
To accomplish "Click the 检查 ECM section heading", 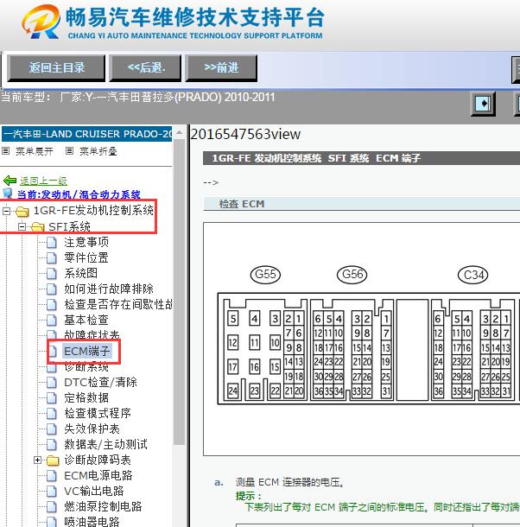I will pyautogui.click(x=242, y=204).
